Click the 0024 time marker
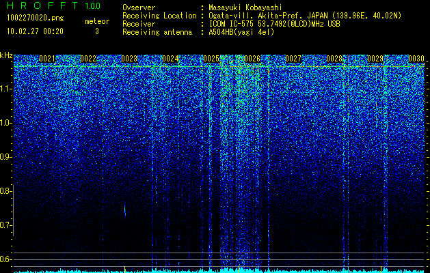 (x=170, y=59)
